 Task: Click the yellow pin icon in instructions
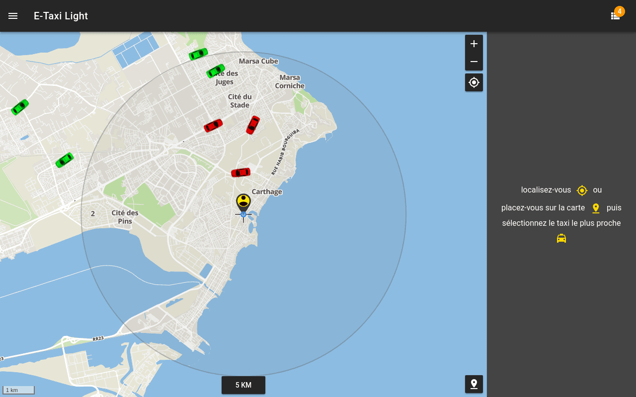pyautogui.click(x=596, y=208)
